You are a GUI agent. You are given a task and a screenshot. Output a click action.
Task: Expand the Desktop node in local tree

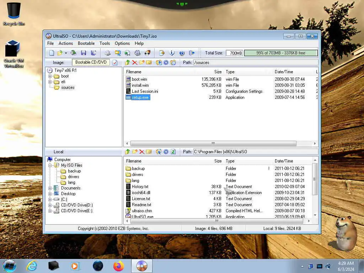[50, 194]
